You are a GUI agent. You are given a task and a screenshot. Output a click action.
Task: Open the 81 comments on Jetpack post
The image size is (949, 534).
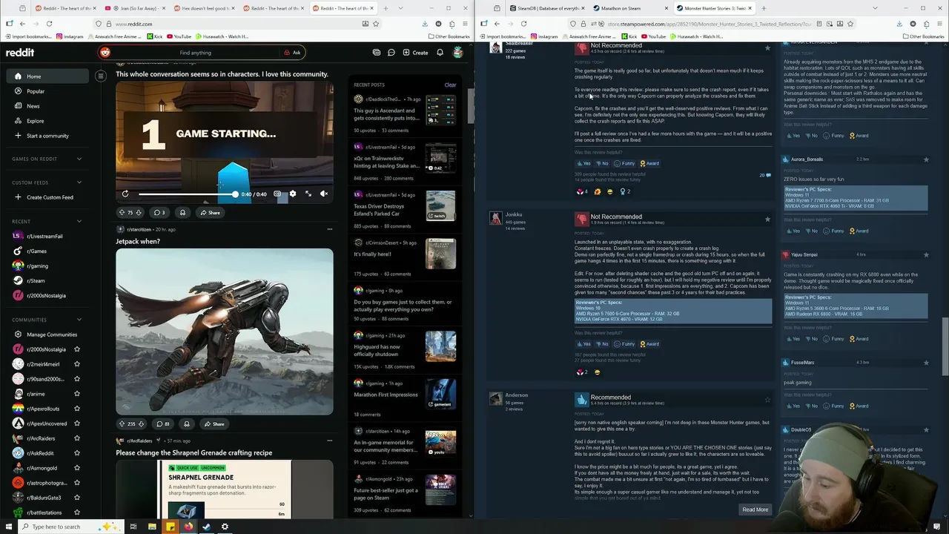click(162, 424)
